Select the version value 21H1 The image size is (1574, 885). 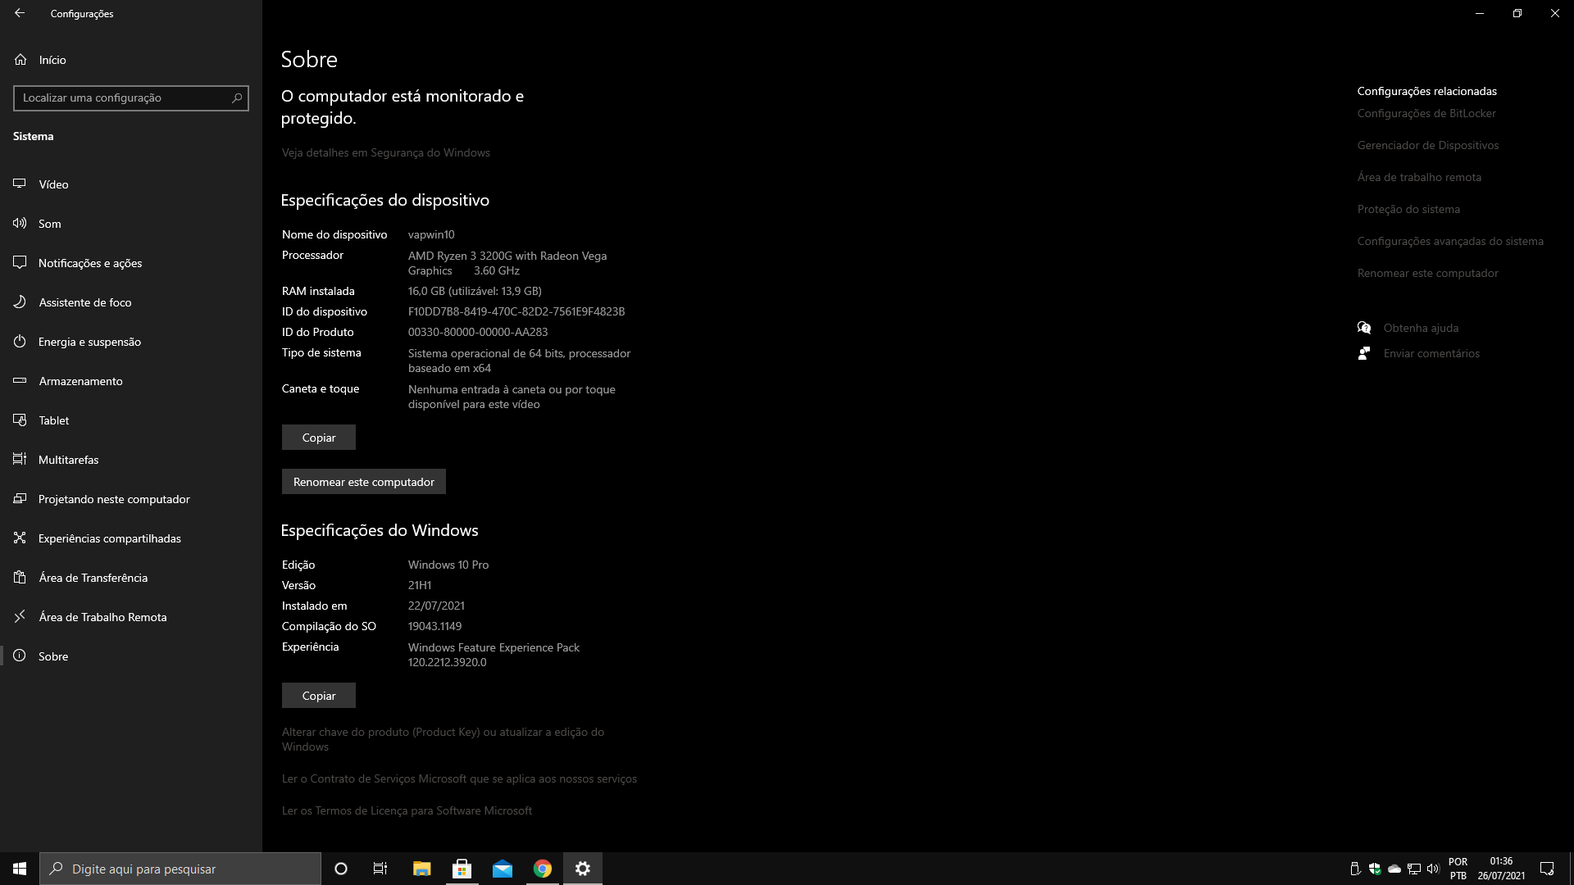[420, 585]
